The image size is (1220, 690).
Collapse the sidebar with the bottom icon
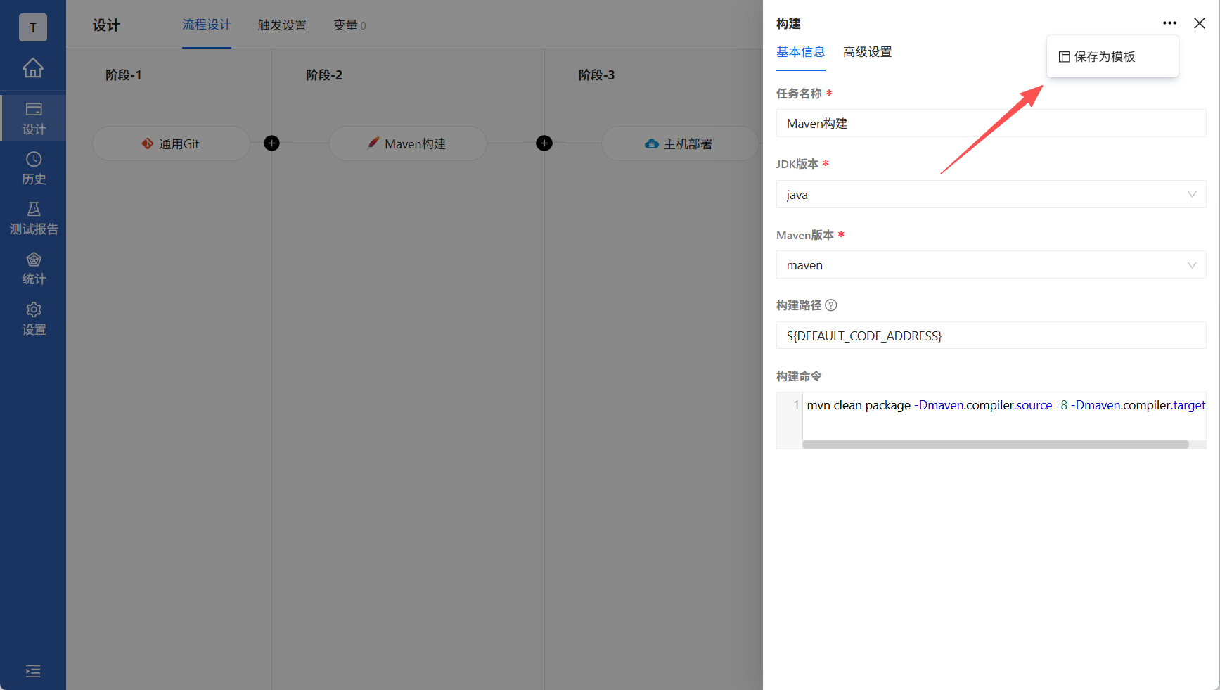click(x=33, y=671)
